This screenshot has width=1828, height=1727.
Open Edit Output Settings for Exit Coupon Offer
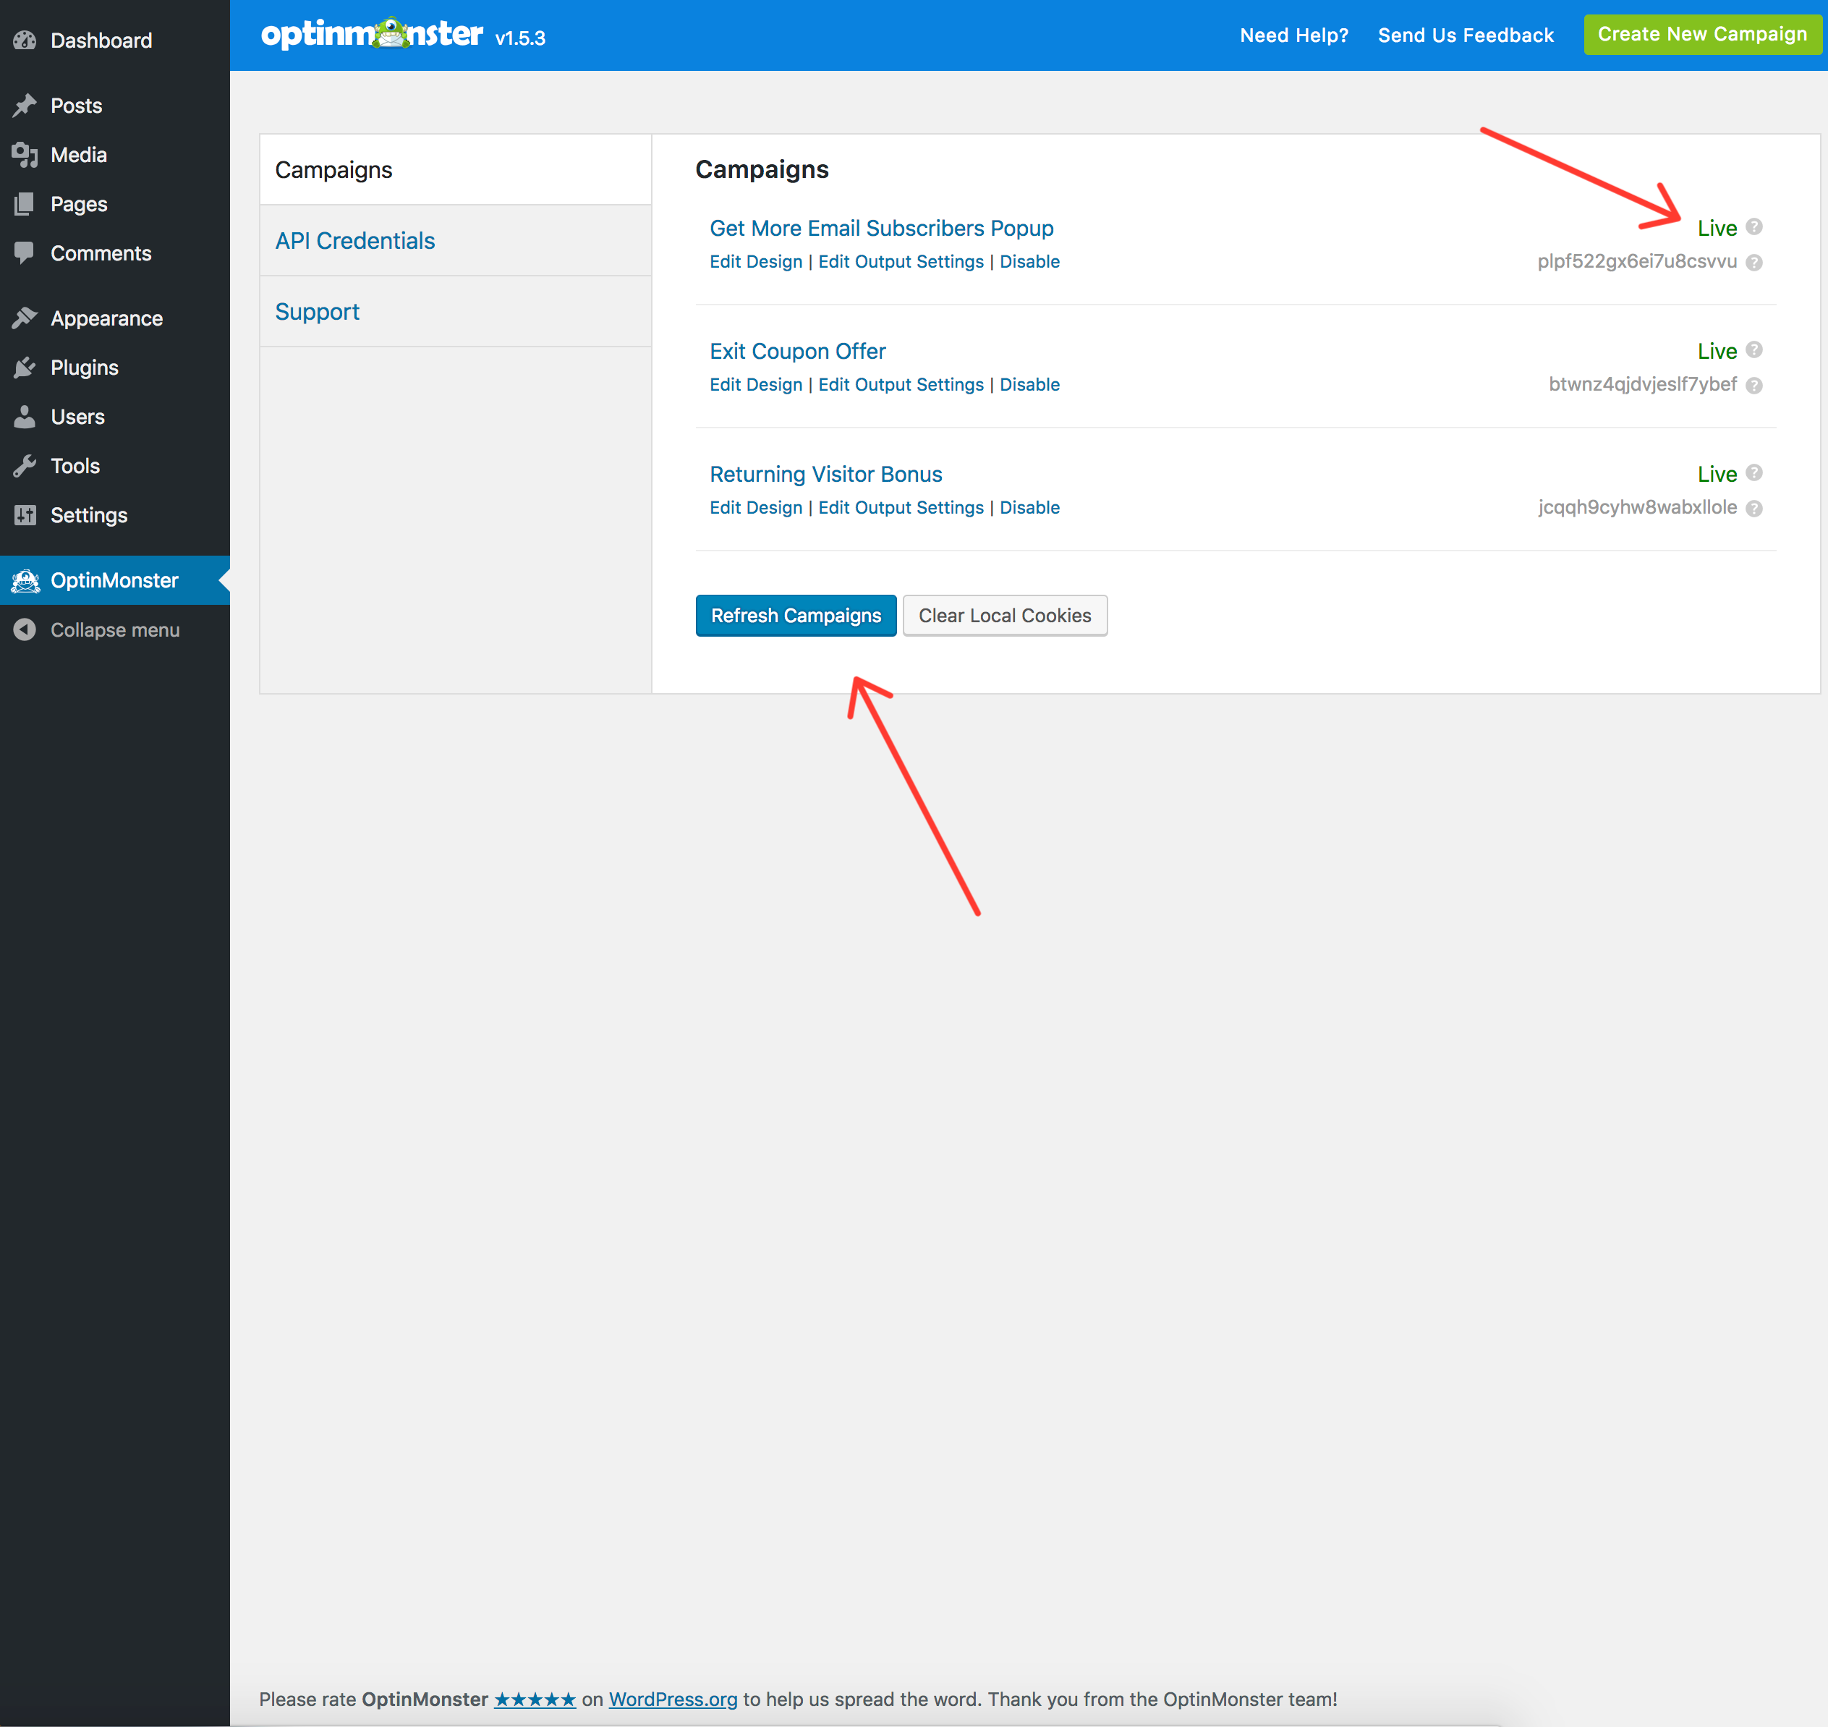pos(900,385)
